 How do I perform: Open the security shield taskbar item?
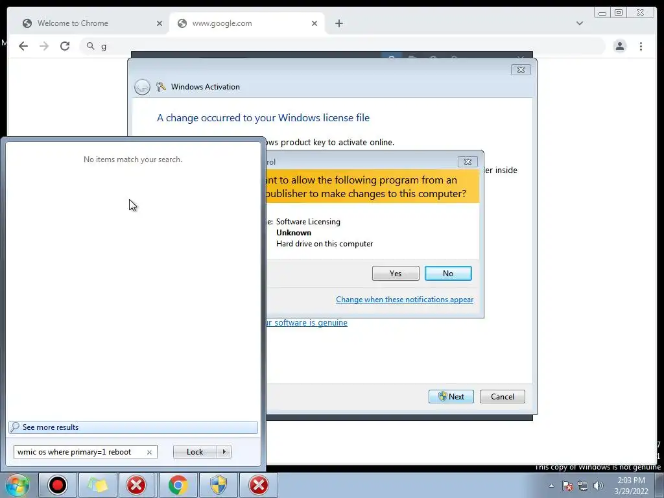(219, 485)
